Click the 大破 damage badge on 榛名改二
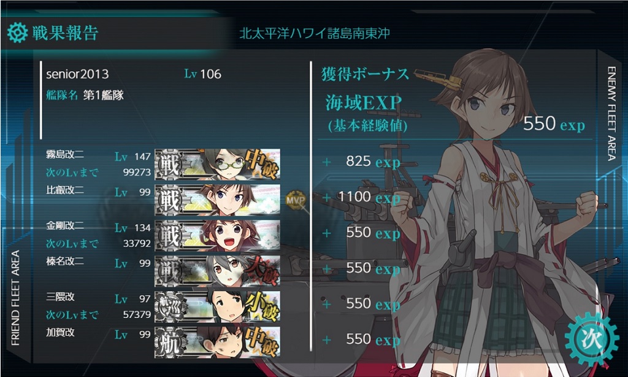The height and width of the screenshot is (377, 628). (262, 271)
